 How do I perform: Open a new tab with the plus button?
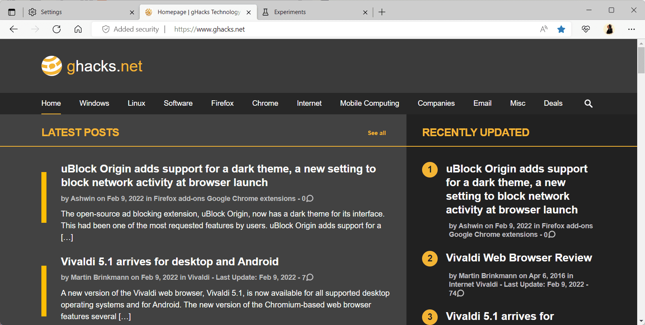(382, 12)
